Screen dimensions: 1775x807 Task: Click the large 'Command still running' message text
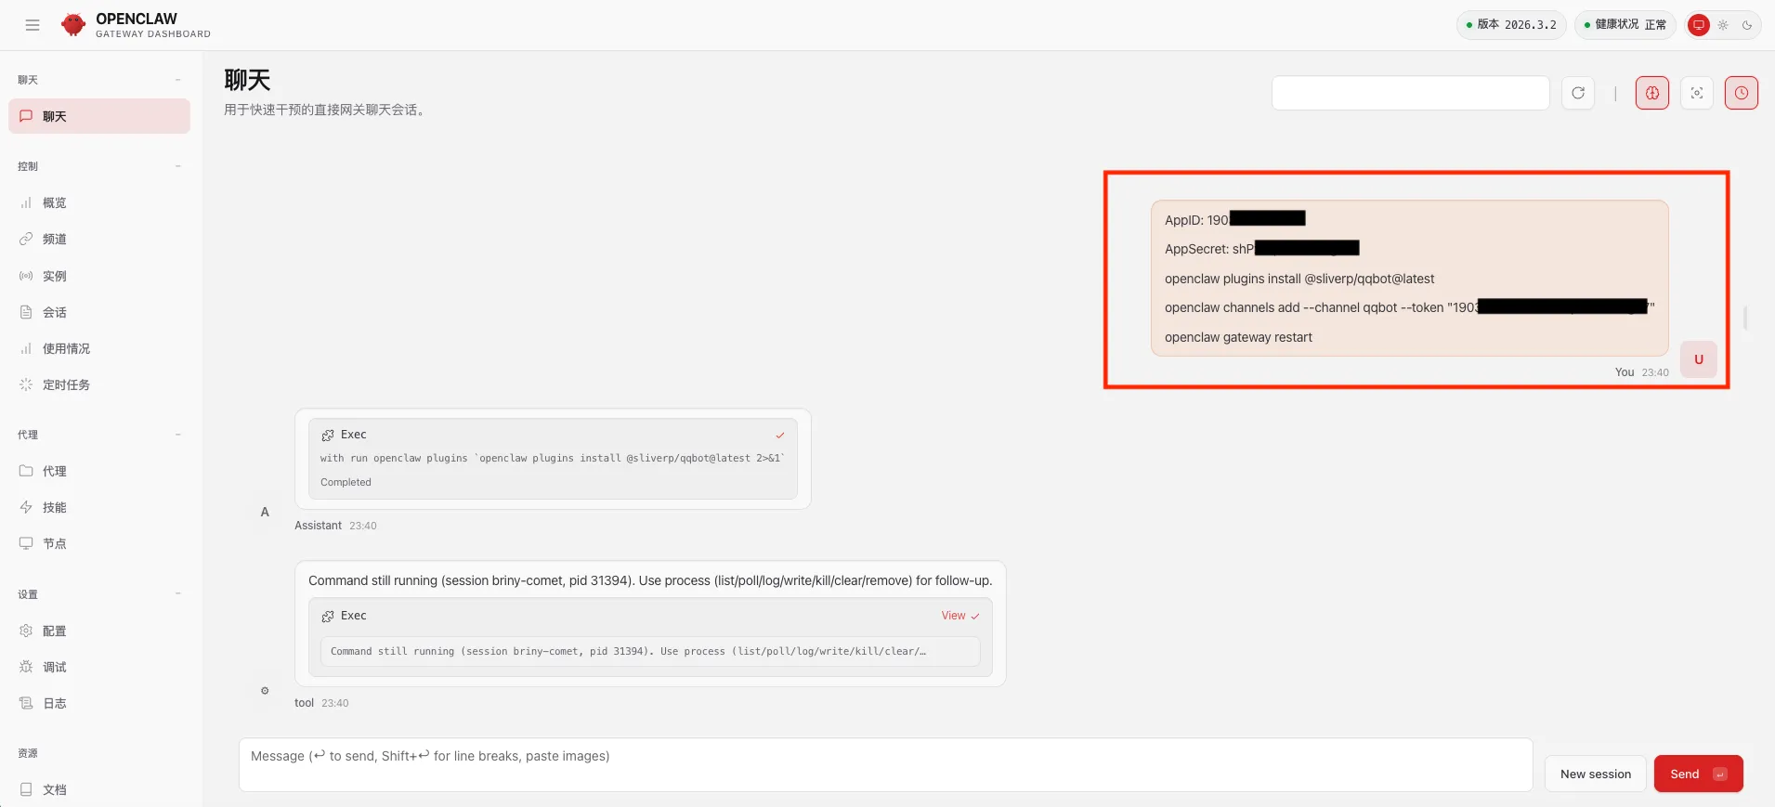tap(650, 580)
